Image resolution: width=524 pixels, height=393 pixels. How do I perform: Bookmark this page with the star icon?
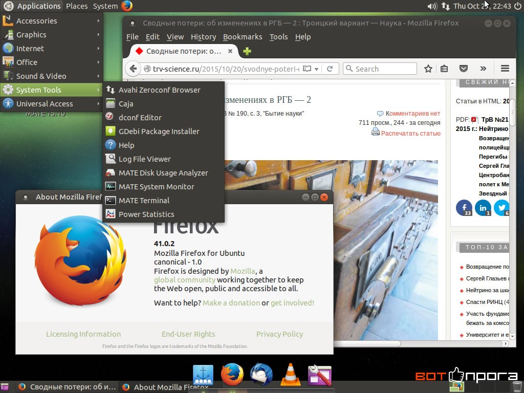coord(428,69)
